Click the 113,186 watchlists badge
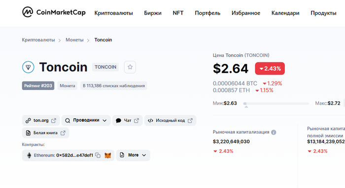The height and width of the screenshot is (188, 345). [114, 86]
